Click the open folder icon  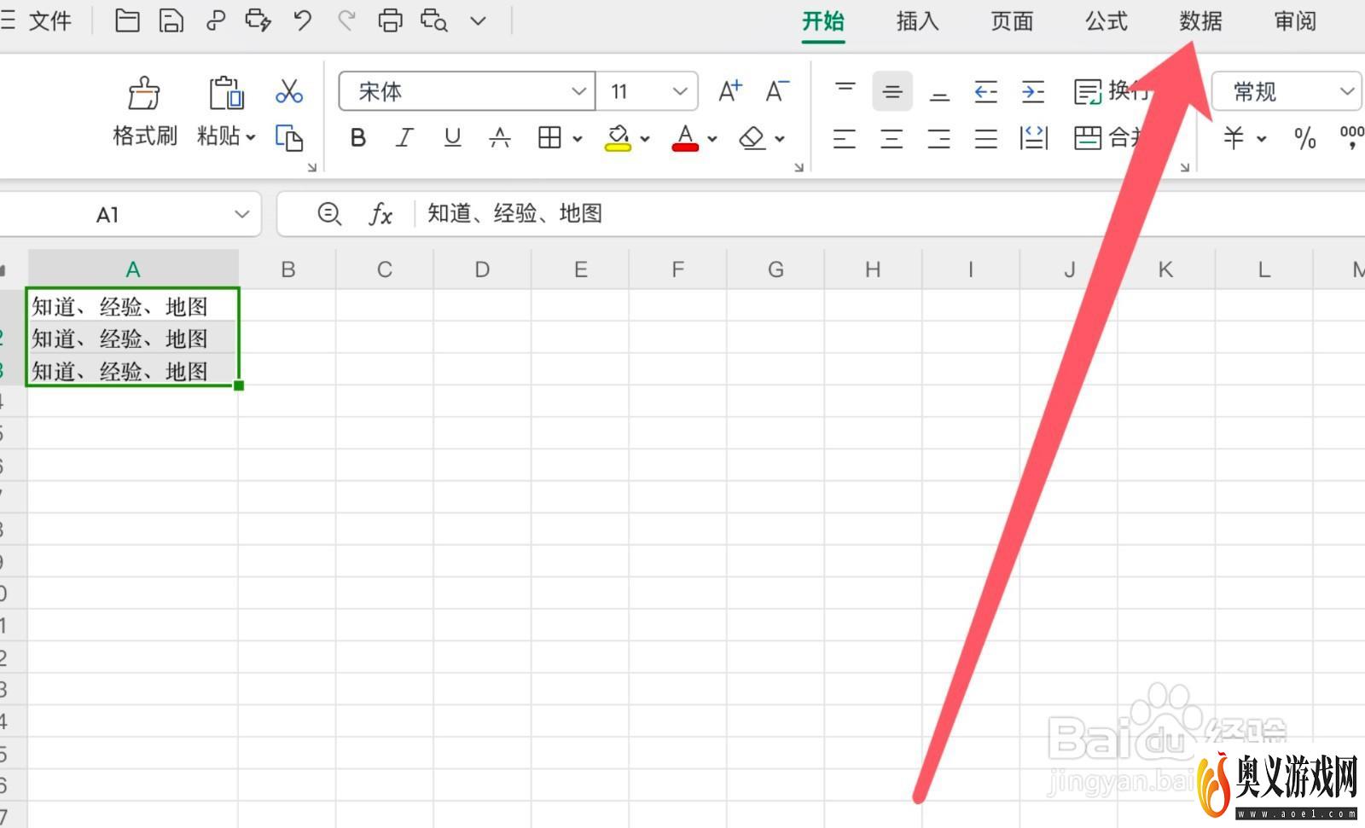tap(127, 20)
